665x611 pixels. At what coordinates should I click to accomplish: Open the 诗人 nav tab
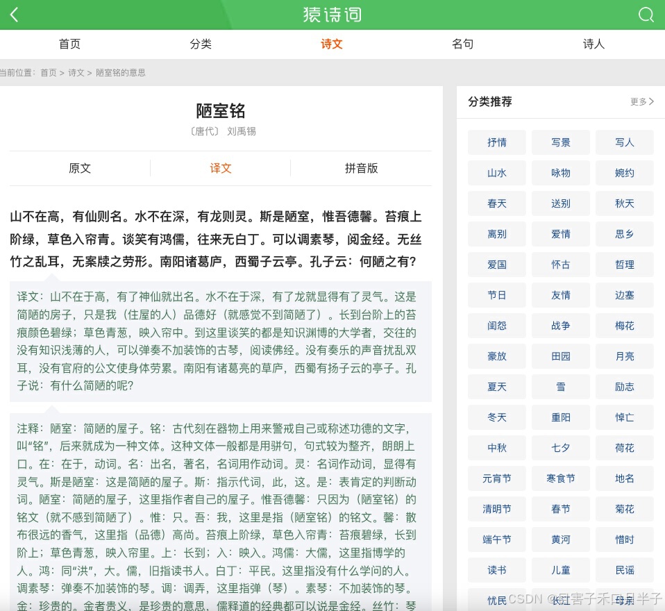[594, 44]
